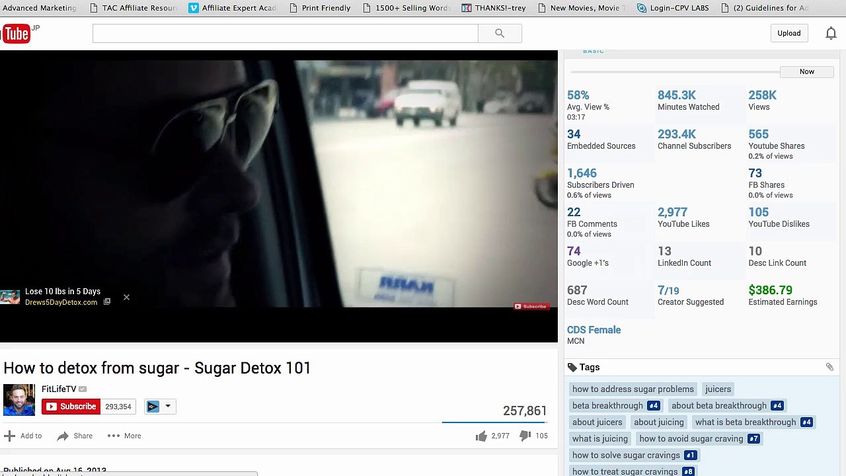Click the Drews5DayDetox.com link
The image size is (846, 476).
tap(61, 302)
